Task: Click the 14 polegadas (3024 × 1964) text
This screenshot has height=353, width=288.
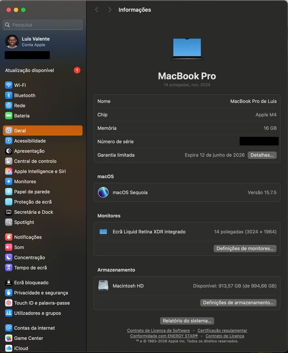Action: [x=245, y=232]
